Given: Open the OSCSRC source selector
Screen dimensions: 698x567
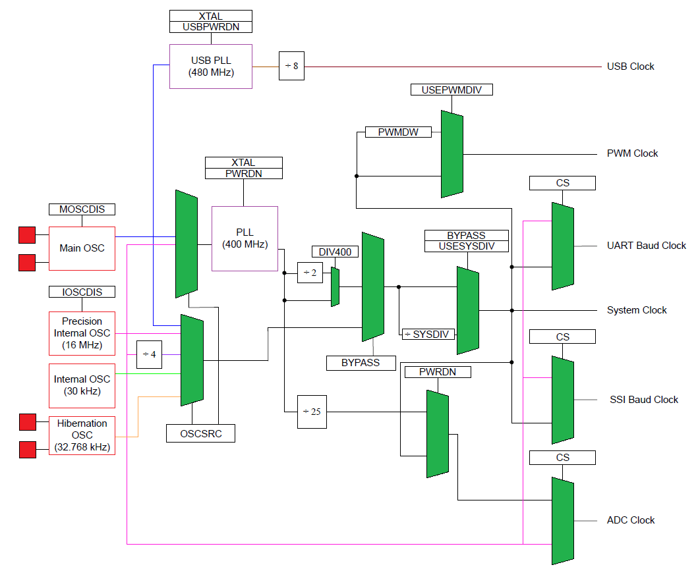Looking at the screenshot, I should [200, 433].
